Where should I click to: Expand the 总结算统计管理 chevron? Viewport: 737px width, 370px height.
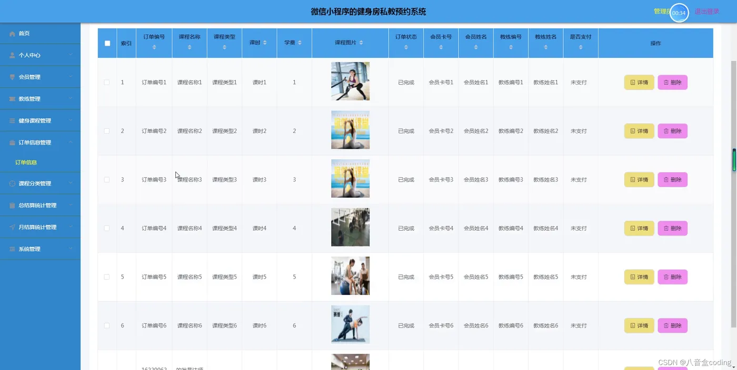pos(71,205)
